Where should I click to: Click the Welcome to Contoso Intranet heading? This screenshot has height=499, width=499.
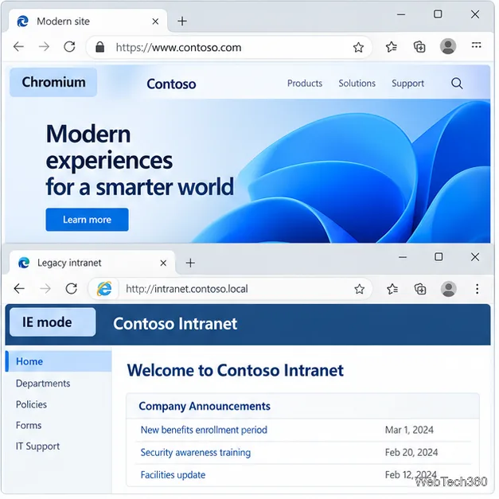pos(236,370)
